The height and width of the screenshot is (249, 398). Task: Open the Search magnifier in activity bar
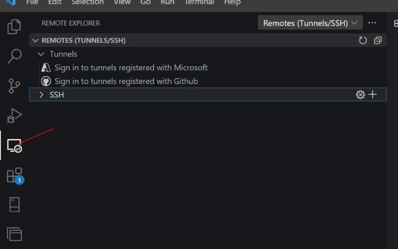(15, 56)
